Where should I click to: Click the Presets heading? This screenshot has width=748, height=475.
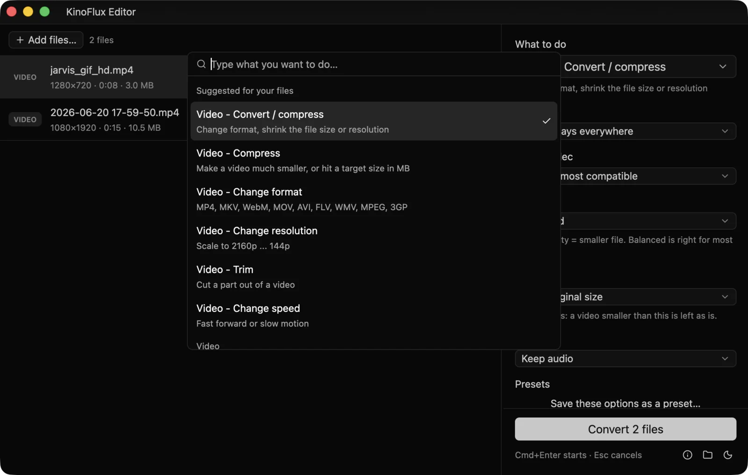coord(532,384)
